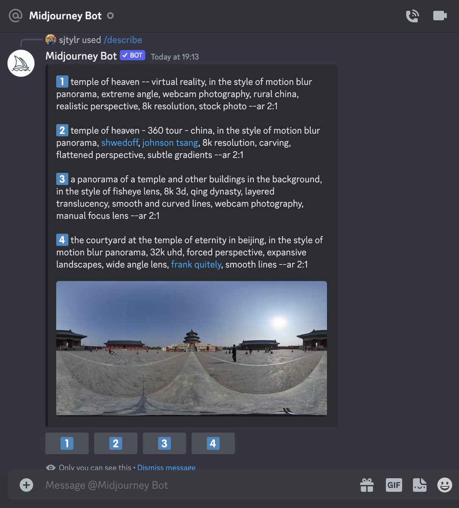
Task: Choose prompt option 1 button
Action: 67,443
